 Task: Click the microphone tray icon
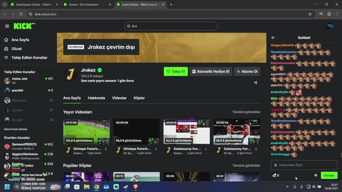coord(301,187)
